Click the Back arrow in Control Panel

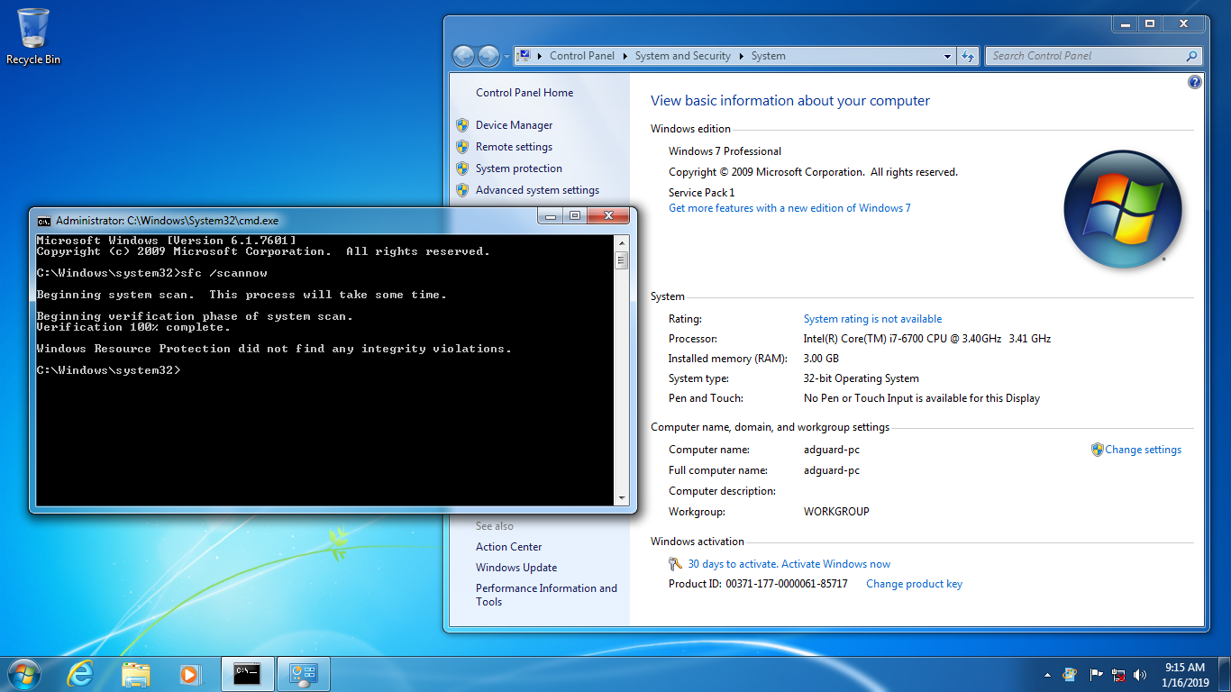(x=463, y=56)
